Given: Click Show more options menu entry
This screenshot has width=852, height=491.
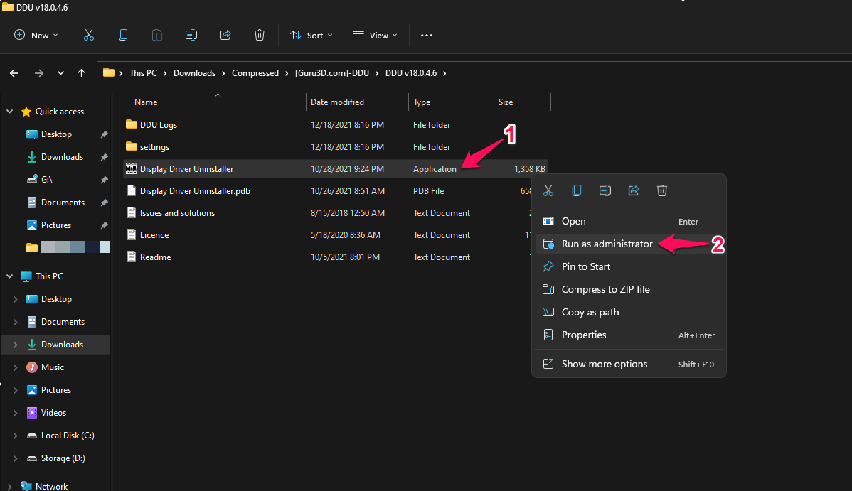Looking at the screenshot, I should point(605,364).
